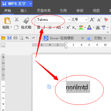Select the 文档1 document tab
This screenshot has height=111, width=111.
click(99, 38)
